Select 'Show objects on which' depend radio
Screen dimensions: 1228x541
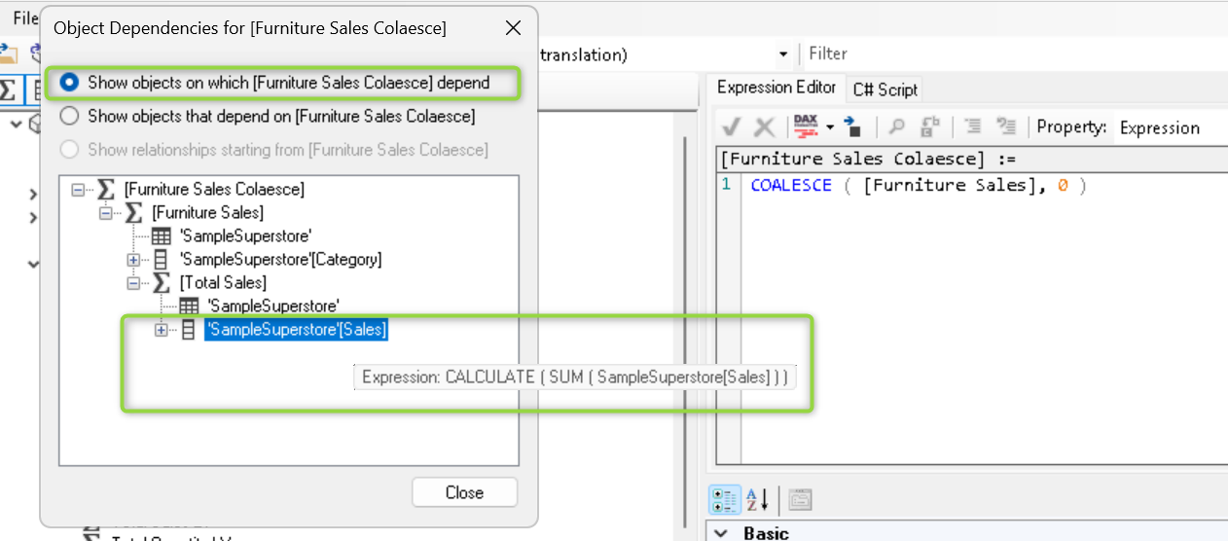(x=69, y=83)
